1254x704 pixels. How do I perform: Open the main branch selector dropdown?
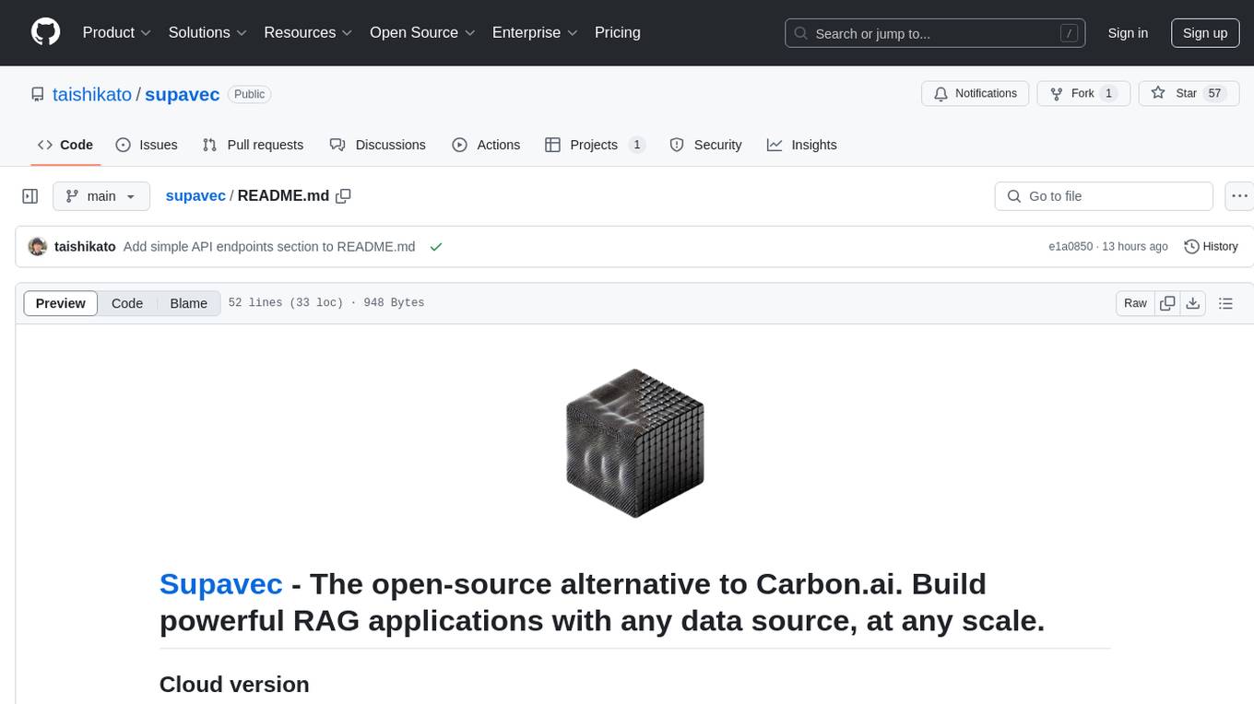click(x=101, y=196)
